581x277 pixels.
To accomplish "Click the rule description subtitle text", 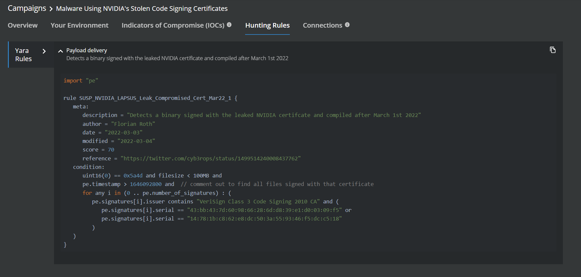I will tap(177, 58).
